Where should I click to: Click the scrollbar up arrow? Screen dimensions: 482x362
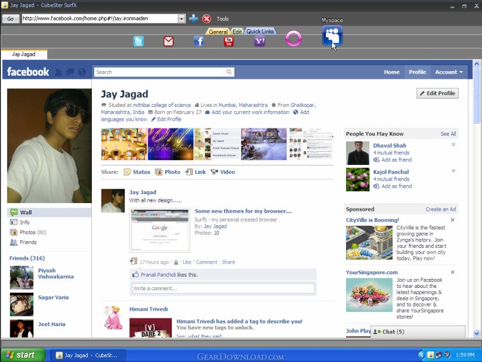(477, 64)
